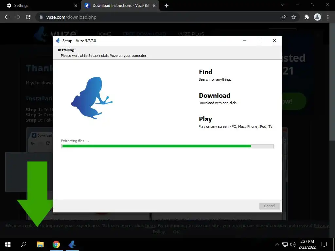Click the Play heading
The height and width of the screenshot is (251, 335).
point(205,119)
